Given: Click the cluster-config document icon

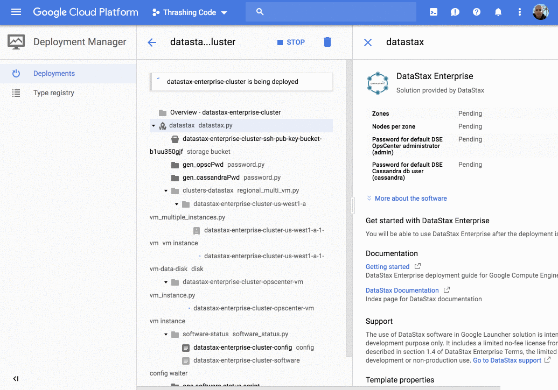Looking at the screenshot, I should point(185,348).
